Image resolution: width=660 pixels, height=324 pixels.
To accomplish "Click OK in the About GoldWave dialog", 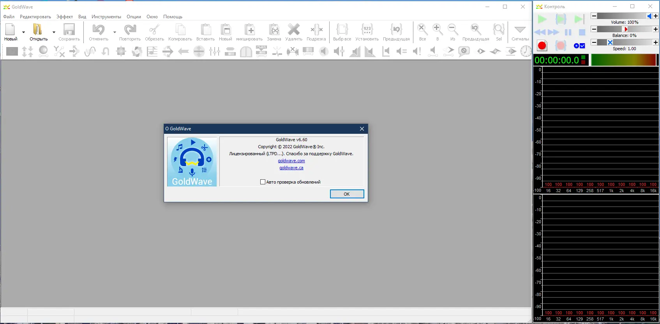I will coord(347,194).
